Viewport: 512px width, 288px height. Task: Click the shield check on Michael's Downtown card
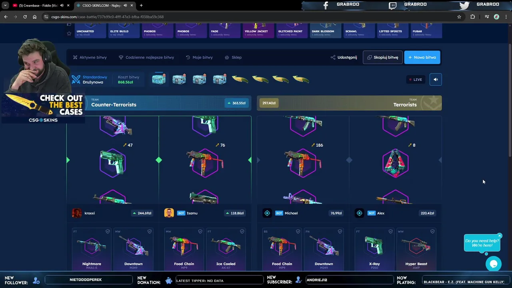[340, 232]
